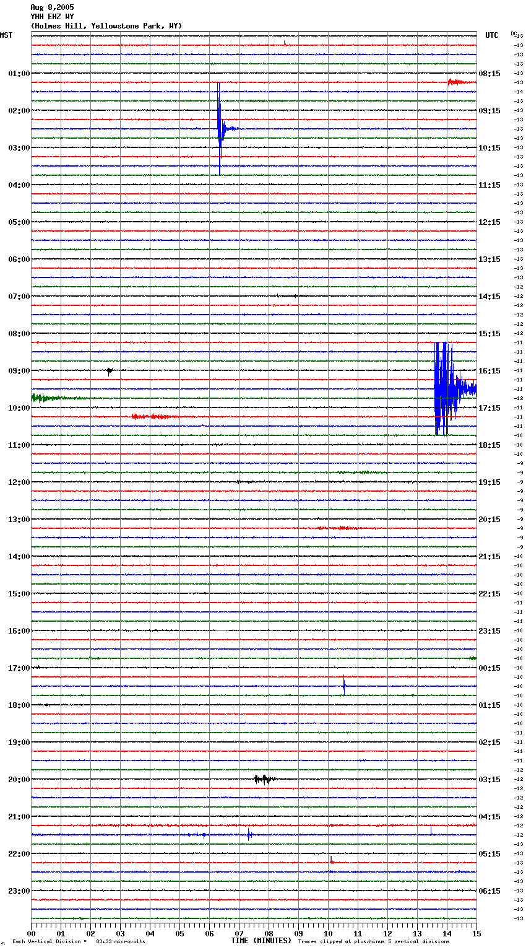Select the 23:00 MST time label
The image size is (526, 950).
[19, 891]
